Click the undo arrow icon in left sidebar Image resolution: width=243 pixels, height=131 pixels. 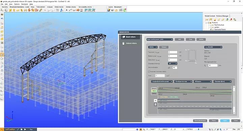(2, 19)
